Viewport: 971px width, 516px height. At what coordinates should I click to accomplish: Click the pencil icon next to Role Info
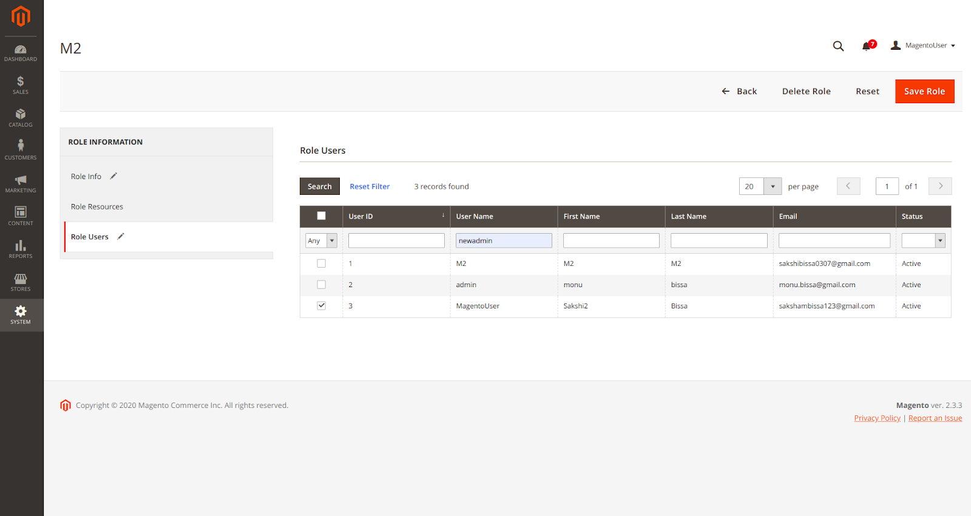click(x=113, y=176)
